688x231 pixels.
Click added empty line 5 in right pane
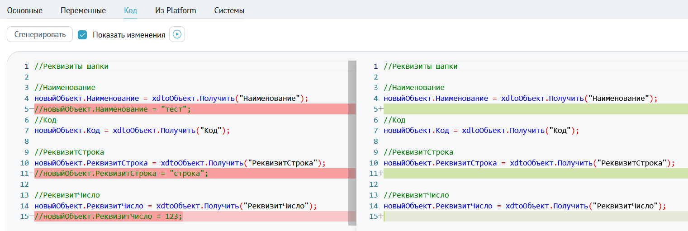(x=536, y=109)
